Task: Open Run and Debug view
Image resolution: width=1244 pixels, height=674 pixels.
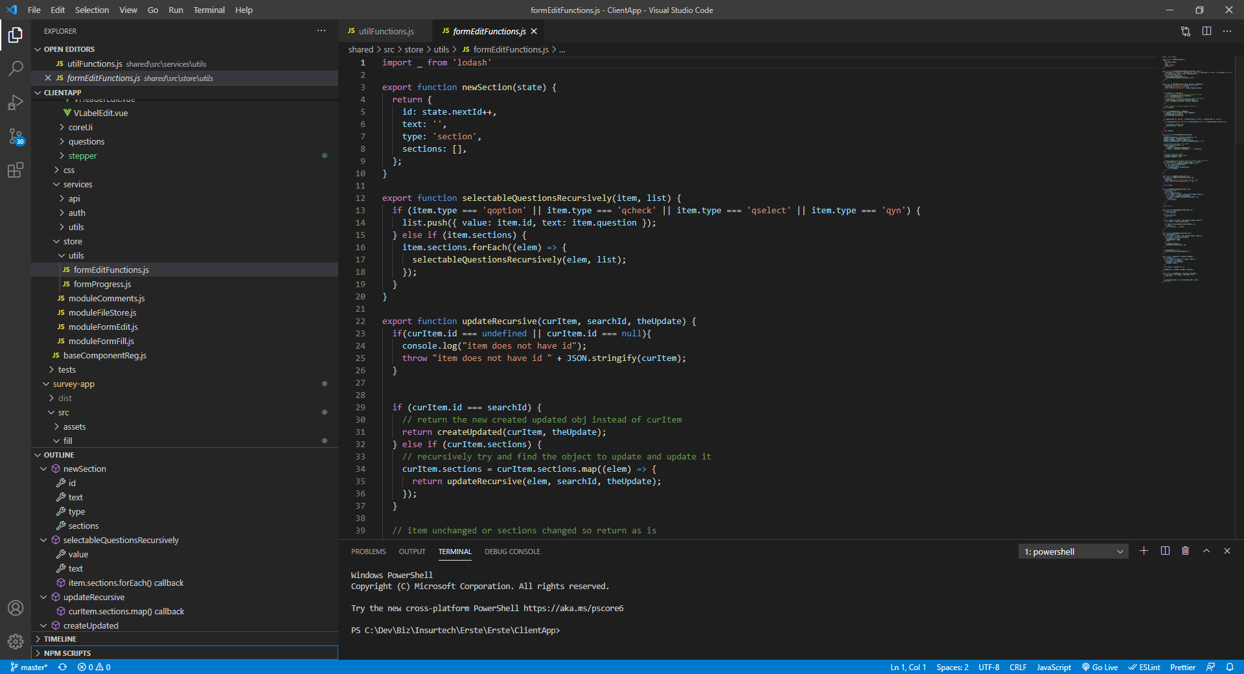Action: pos(16,102)
